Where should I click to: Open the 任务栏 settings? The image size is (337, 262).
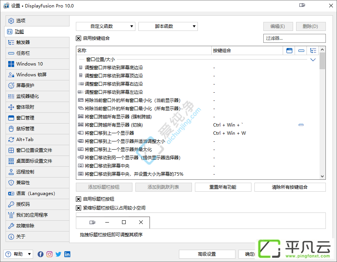tap(38, 53)
